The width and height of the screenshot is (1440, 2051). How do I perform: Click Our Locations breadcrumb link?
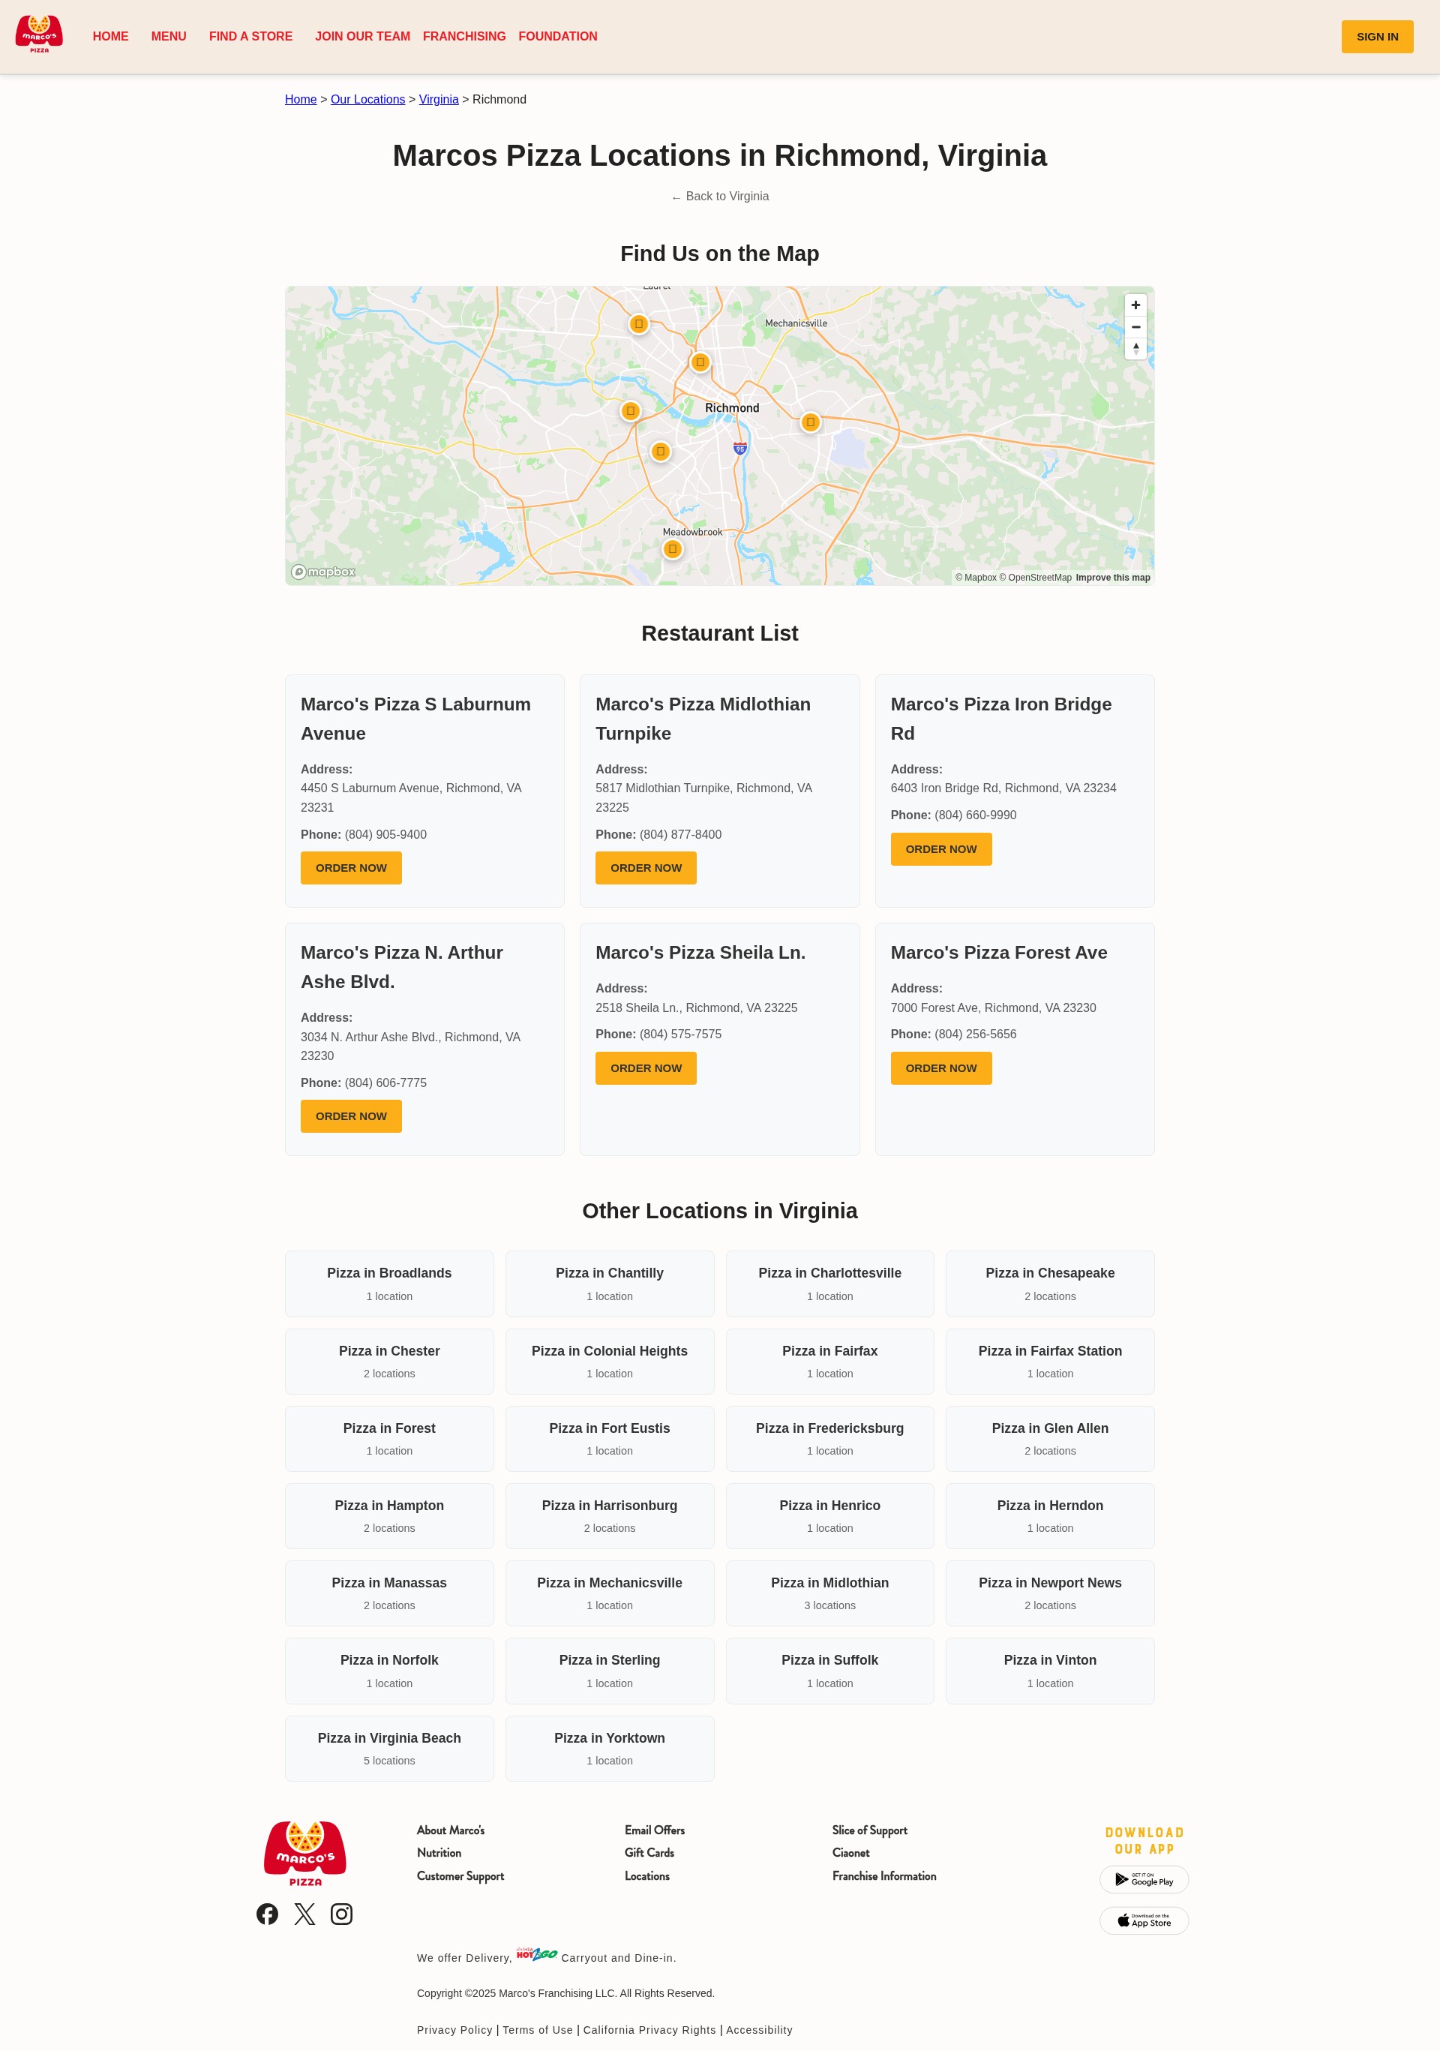(368, 99)
